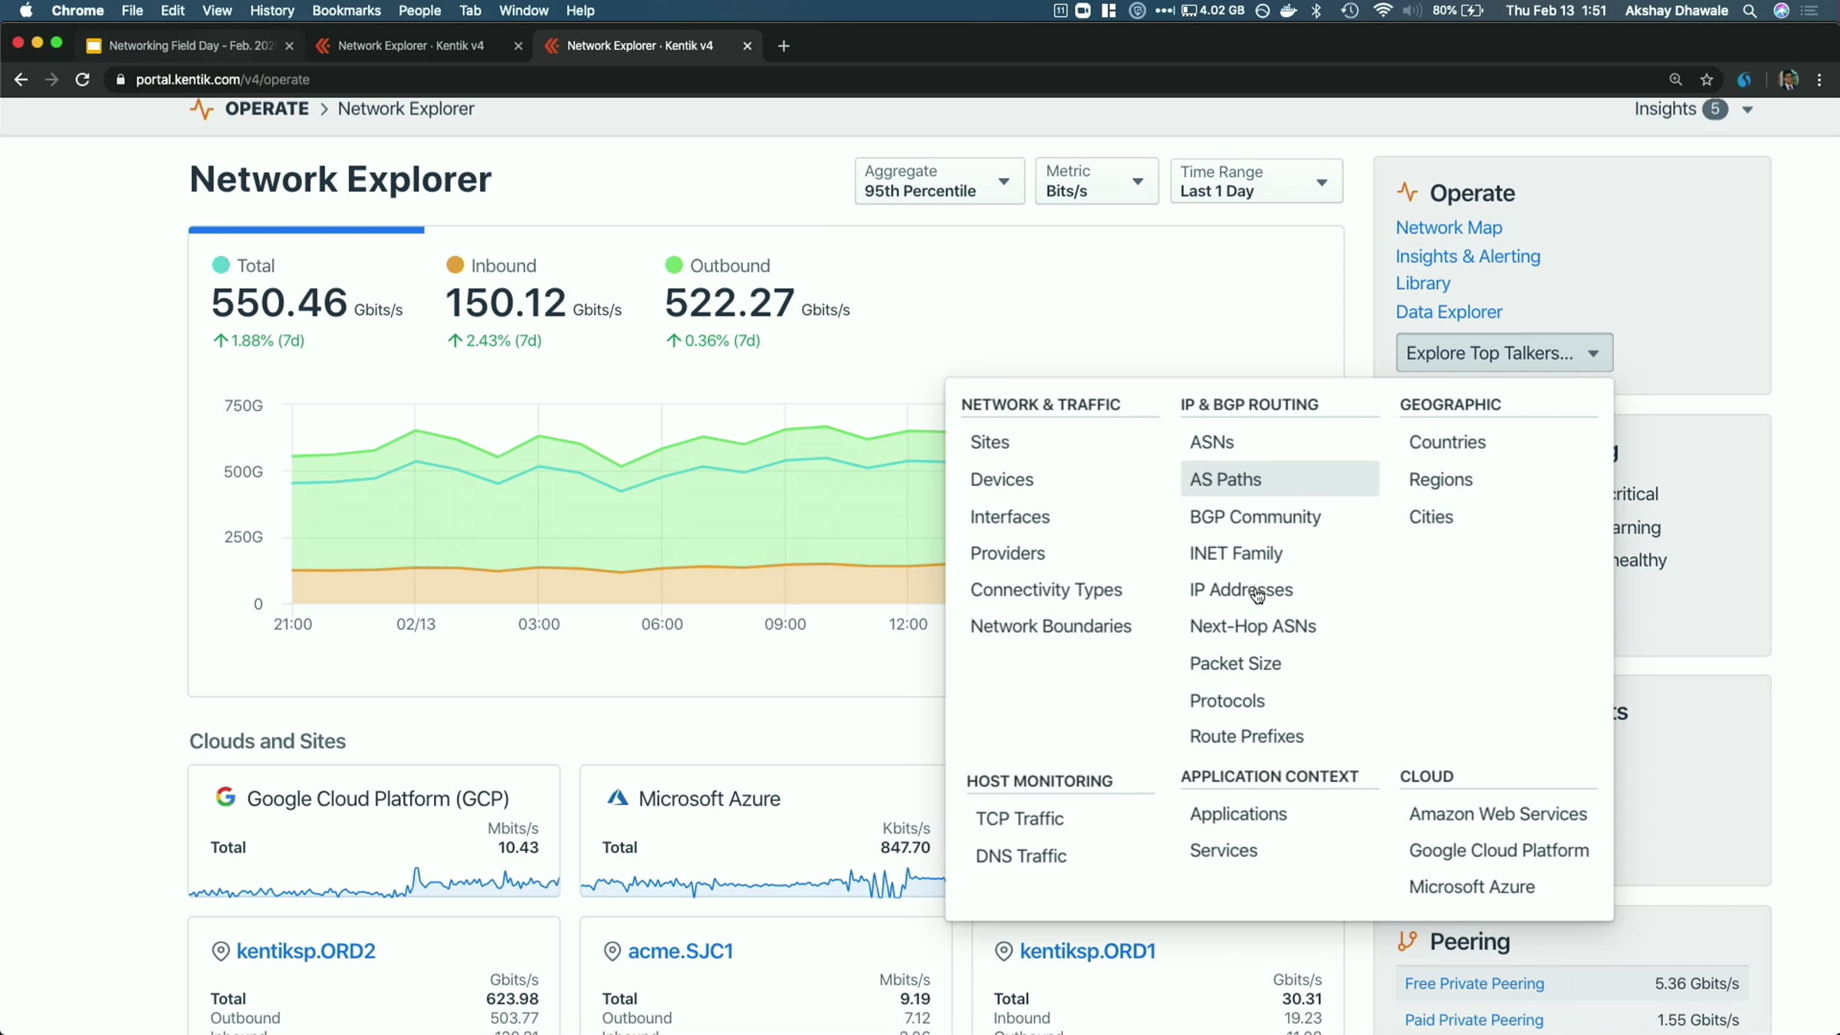Switch to Networking Field Day tab
The image size is (1840, 1035).
pos(191,46)
